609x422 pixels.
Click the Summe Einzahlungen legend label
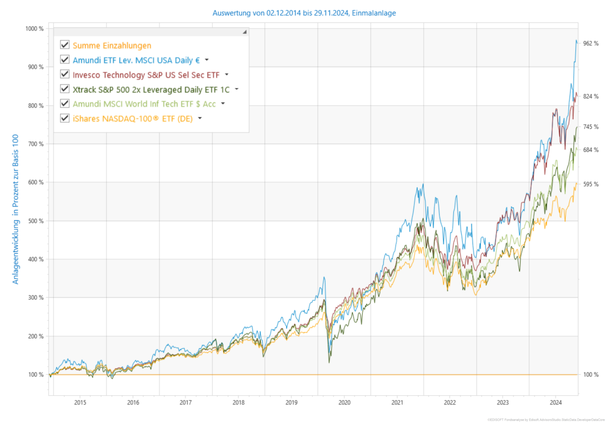coord(112,46)
